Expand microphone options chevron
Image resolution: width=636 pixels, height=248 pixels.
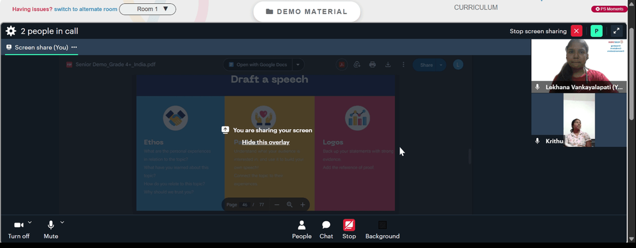click(x=62, y=222)
